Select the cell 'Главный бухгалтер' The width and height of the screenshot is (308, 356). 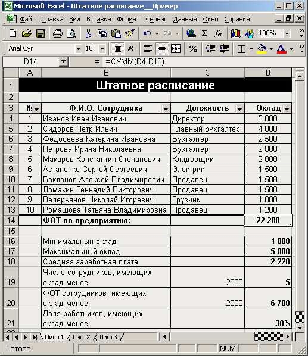[207, 129]
